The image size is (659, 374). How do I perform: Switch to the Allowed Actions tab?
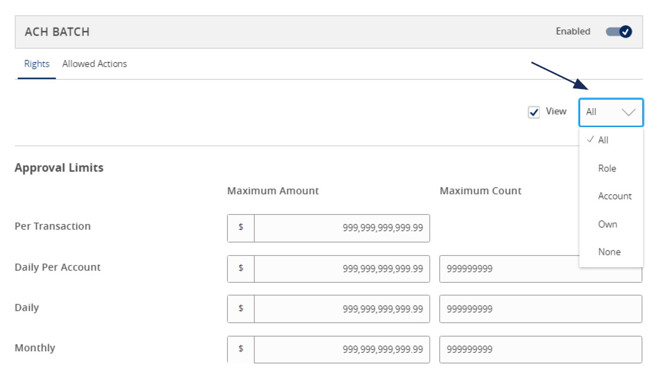point(94,64)
